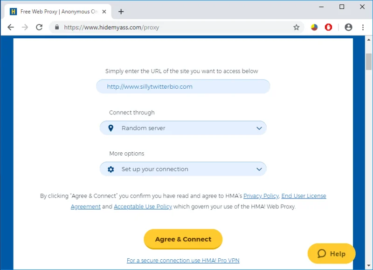The height and width of the screenshot is (270, 373).
Task: Select the location pin icon beside Random server
Action: [x=111, y=128]
